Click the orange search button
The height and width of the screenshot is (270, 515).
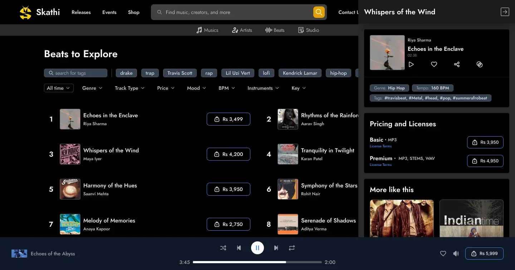pyautogui.click(x=319, y=12)
